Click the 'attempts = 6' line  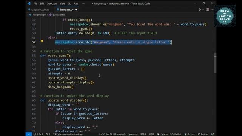click(x=59, y=73)
